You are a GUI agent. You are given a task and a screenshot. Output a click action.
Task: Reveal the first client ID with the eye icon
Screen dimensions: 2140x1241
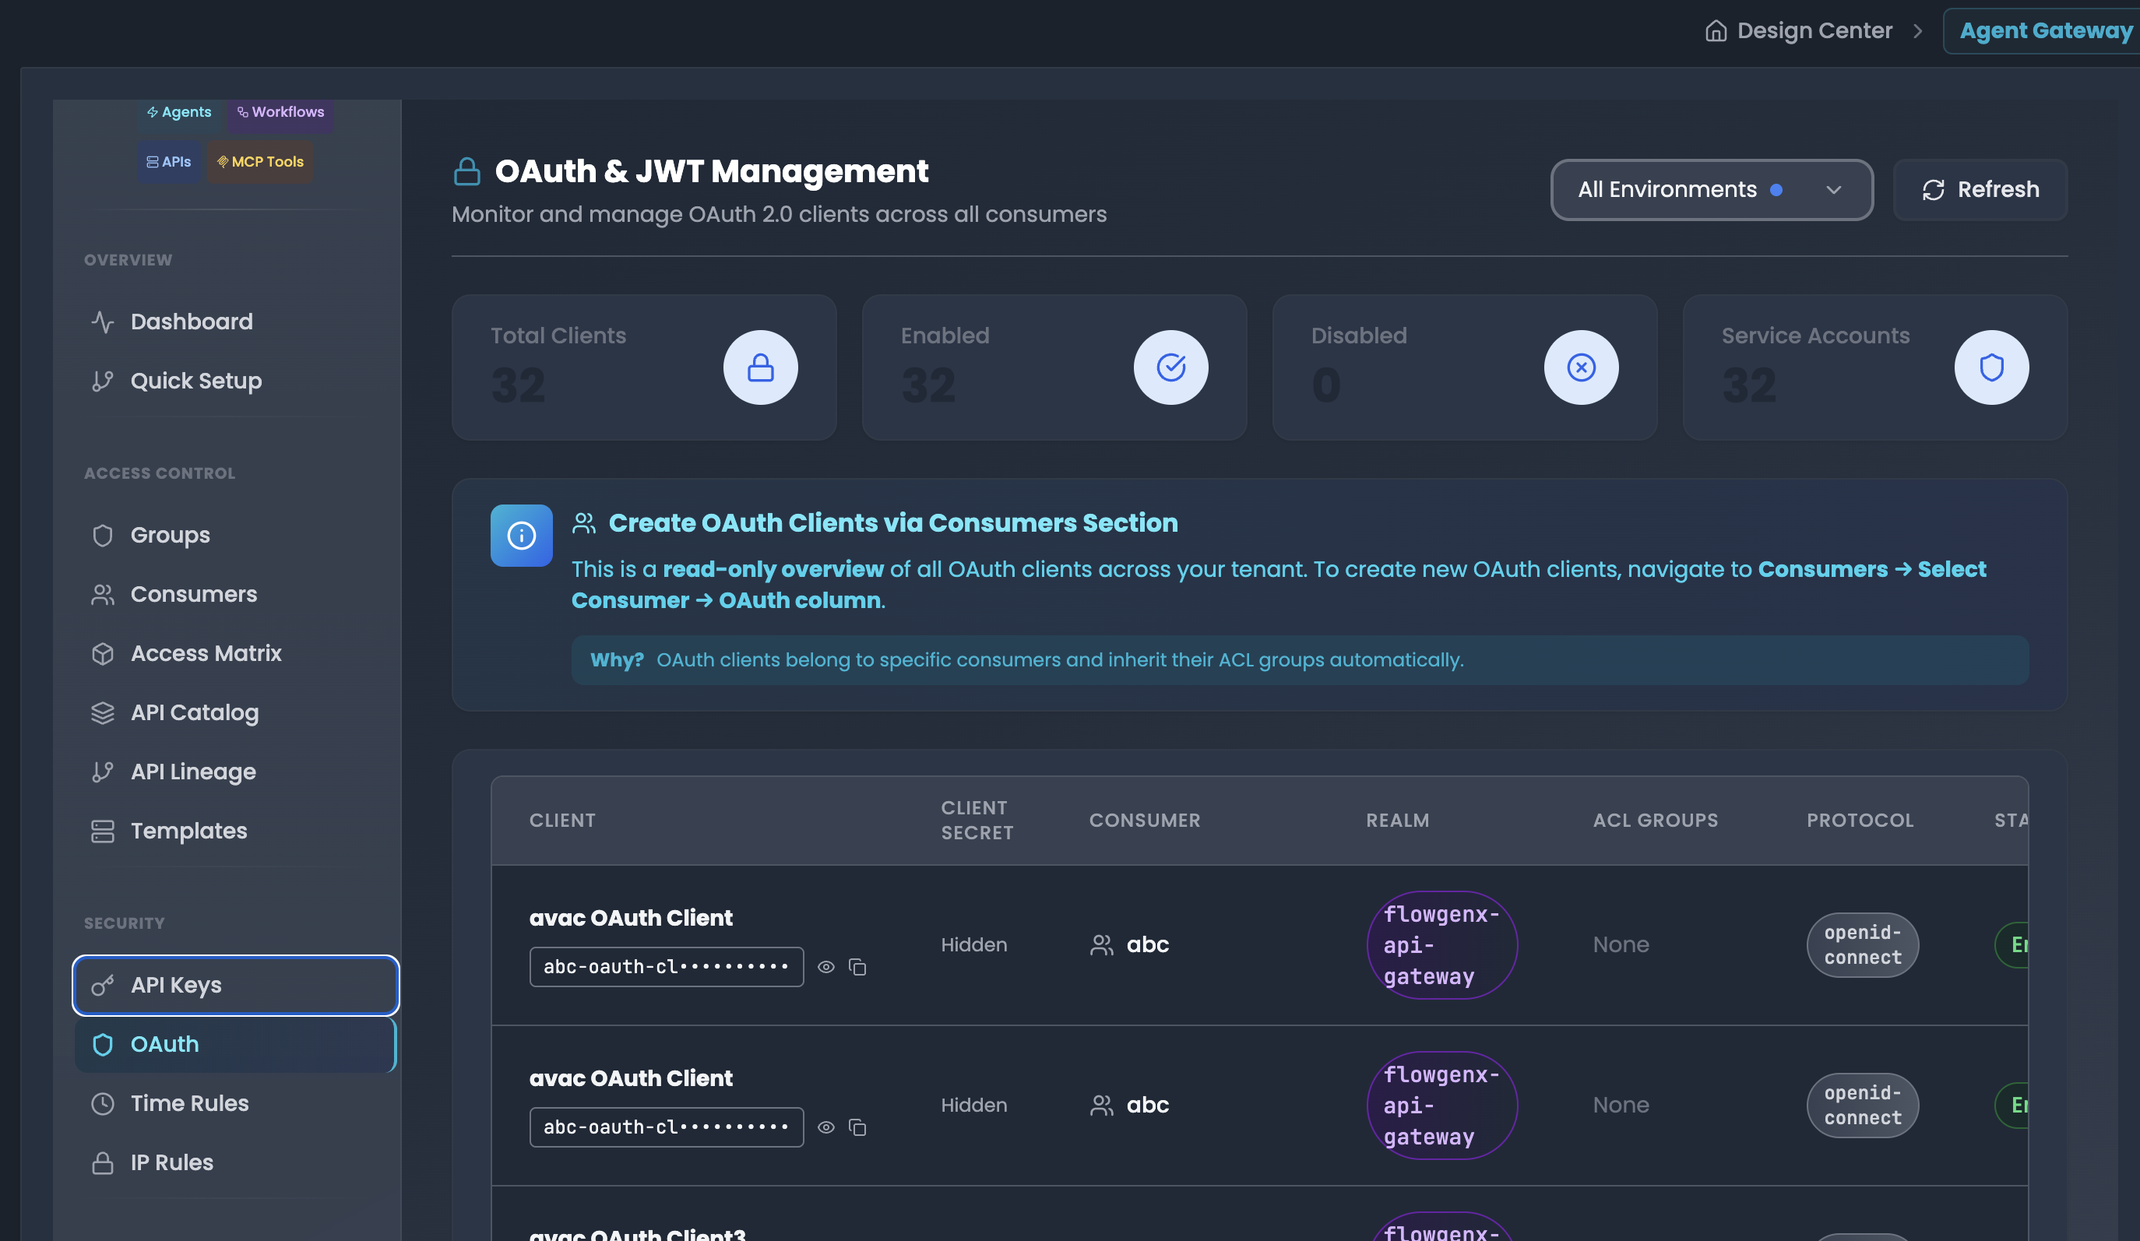pos(825,967)
